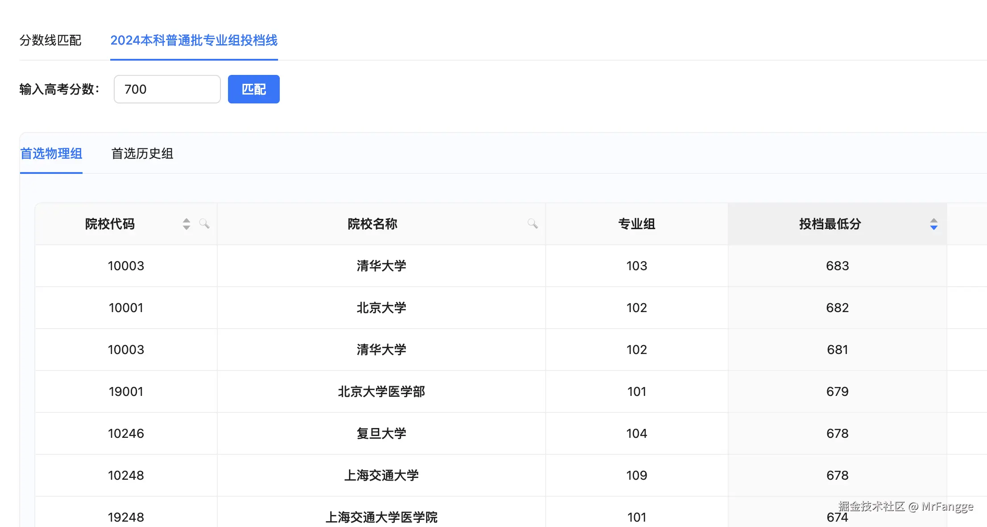Viewport: 987px width, 527px height.
Task: Click the 院校代码 column header
Action: pos(110,224)
